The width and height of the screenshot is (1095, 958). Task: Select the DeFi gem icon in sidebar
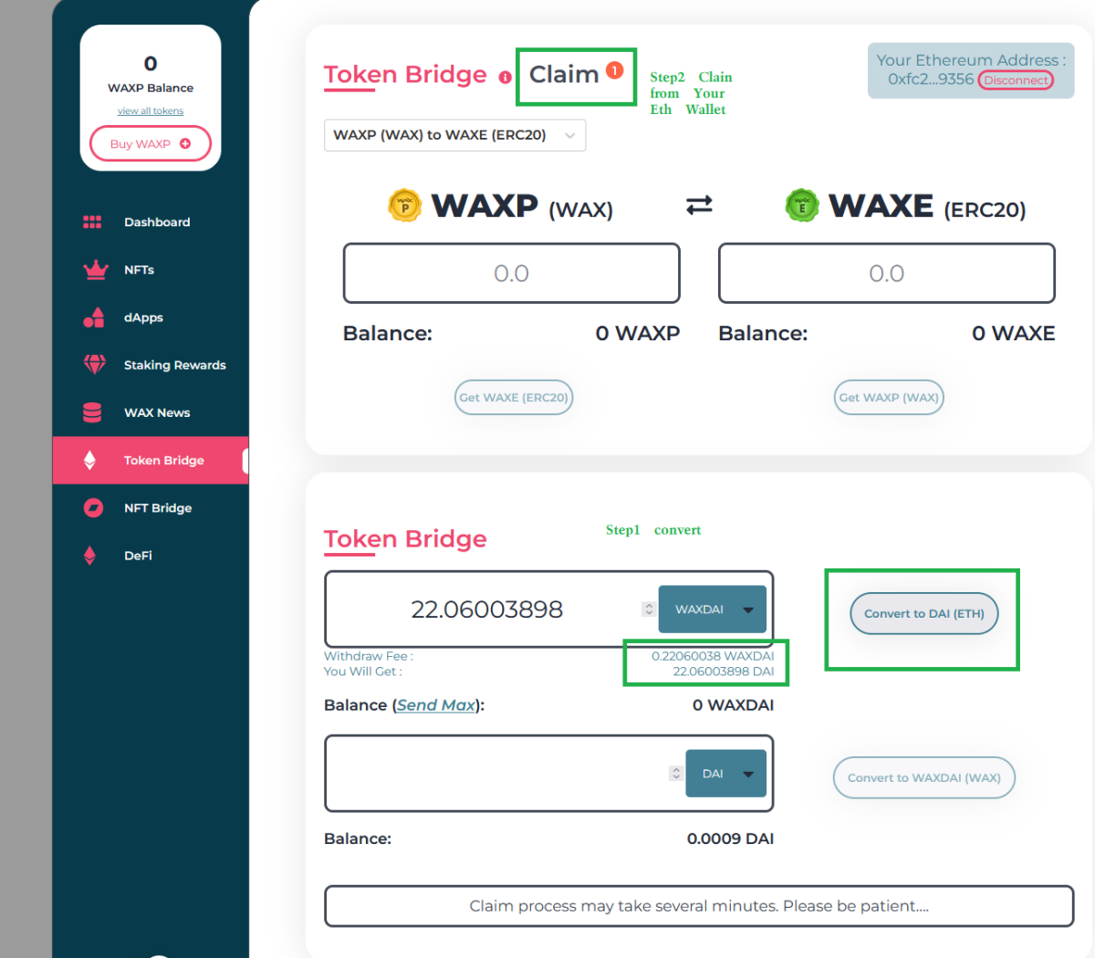coord(90,556)
